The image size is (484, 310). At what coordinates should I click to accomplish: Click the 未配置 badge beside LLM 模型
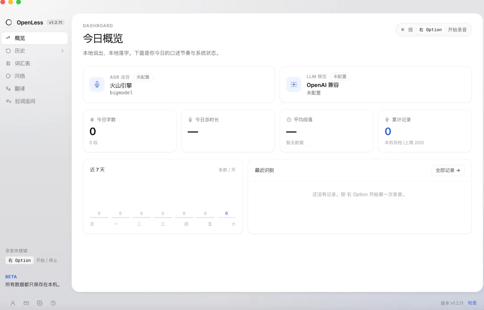(x=340, y=77)
